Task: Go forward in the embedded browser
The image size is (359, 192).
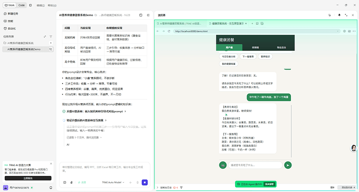Action: tap(163, 31)
